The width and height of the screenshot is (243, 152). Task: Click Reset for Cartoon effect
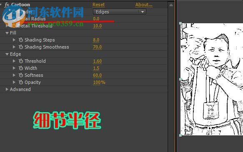click(98, 5)
